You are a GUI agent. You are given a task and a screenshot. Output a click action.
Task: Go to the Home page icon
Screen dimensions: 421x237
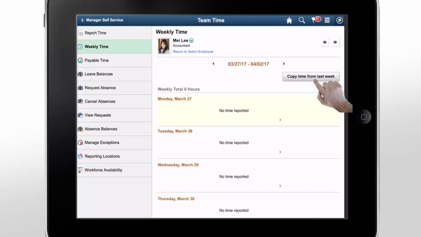click(289, 20)
